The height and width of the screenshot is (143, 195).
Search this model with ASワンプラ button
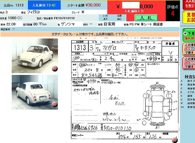click(189, 49)
